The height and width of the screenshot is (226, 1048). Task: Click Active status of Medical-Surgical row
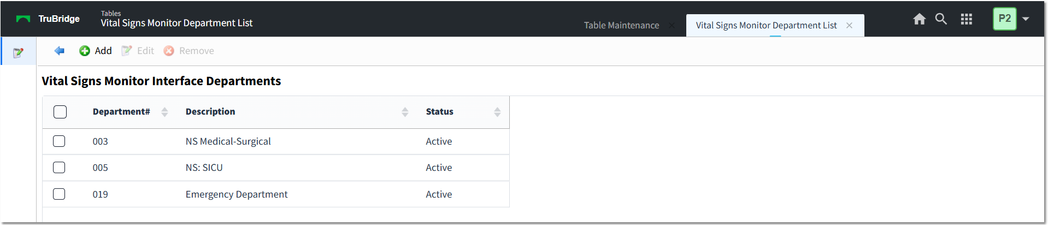coord(439,141)
